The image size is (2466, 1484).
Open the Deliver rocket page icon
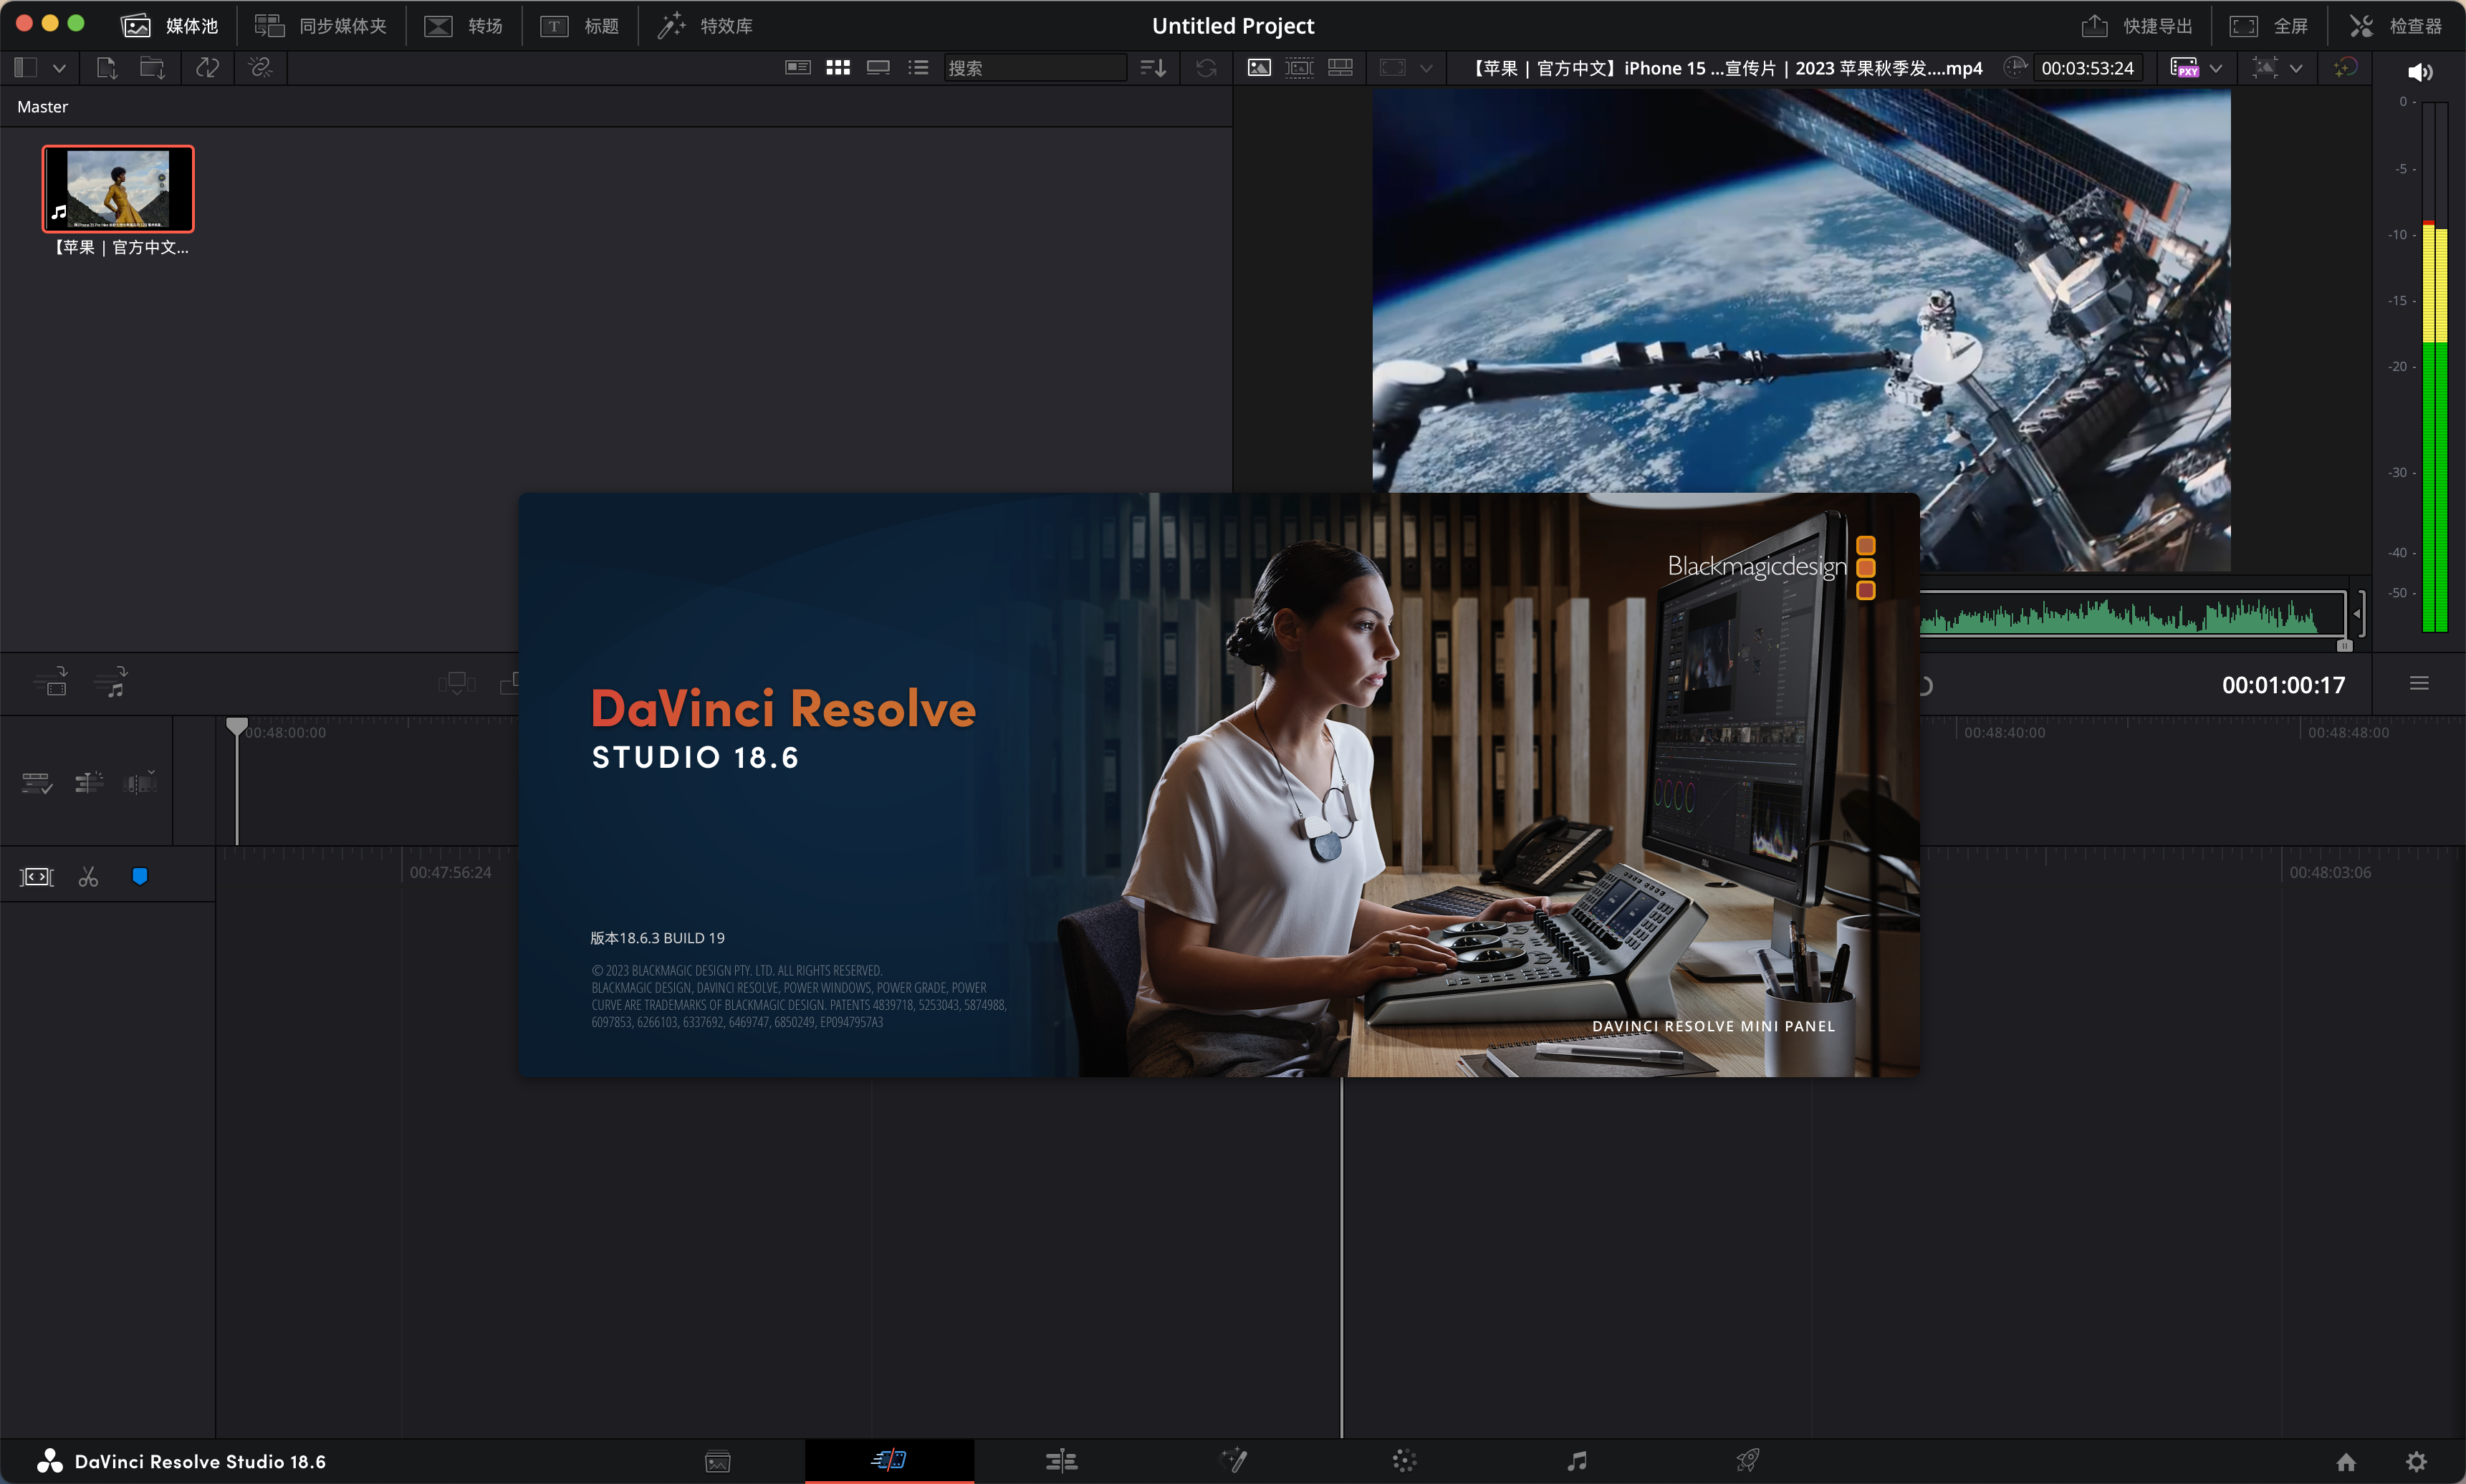pos(1748,1461)
